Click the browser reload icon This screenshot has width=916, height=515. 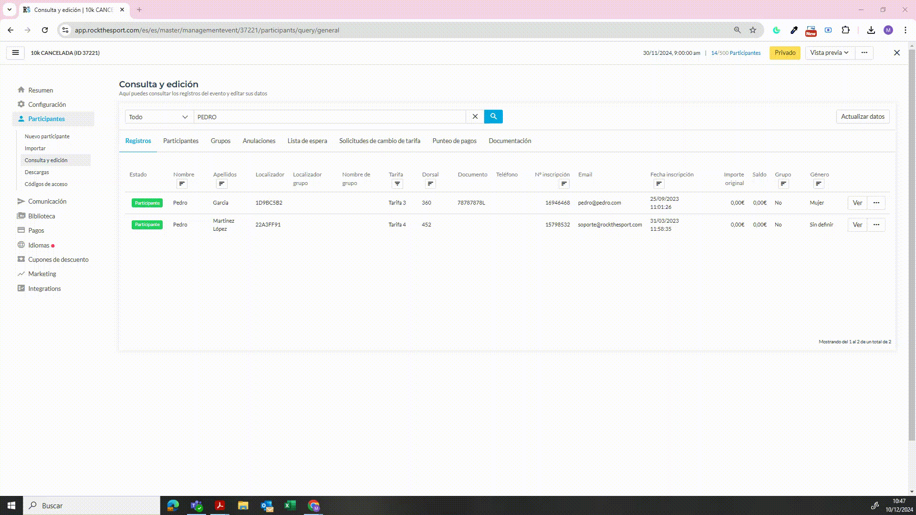(45, 30)
